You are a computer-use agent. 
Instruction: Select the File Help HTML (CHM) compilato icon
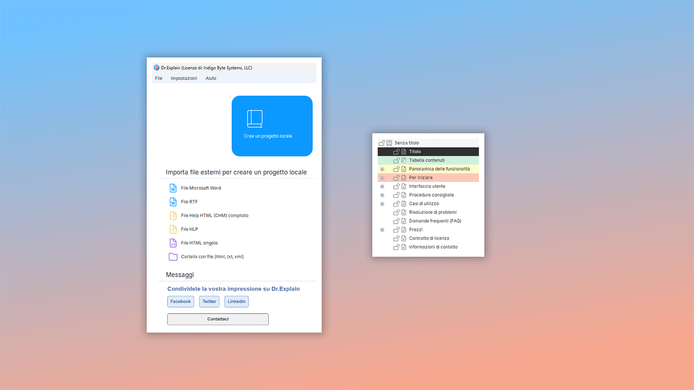pos(172,215)
